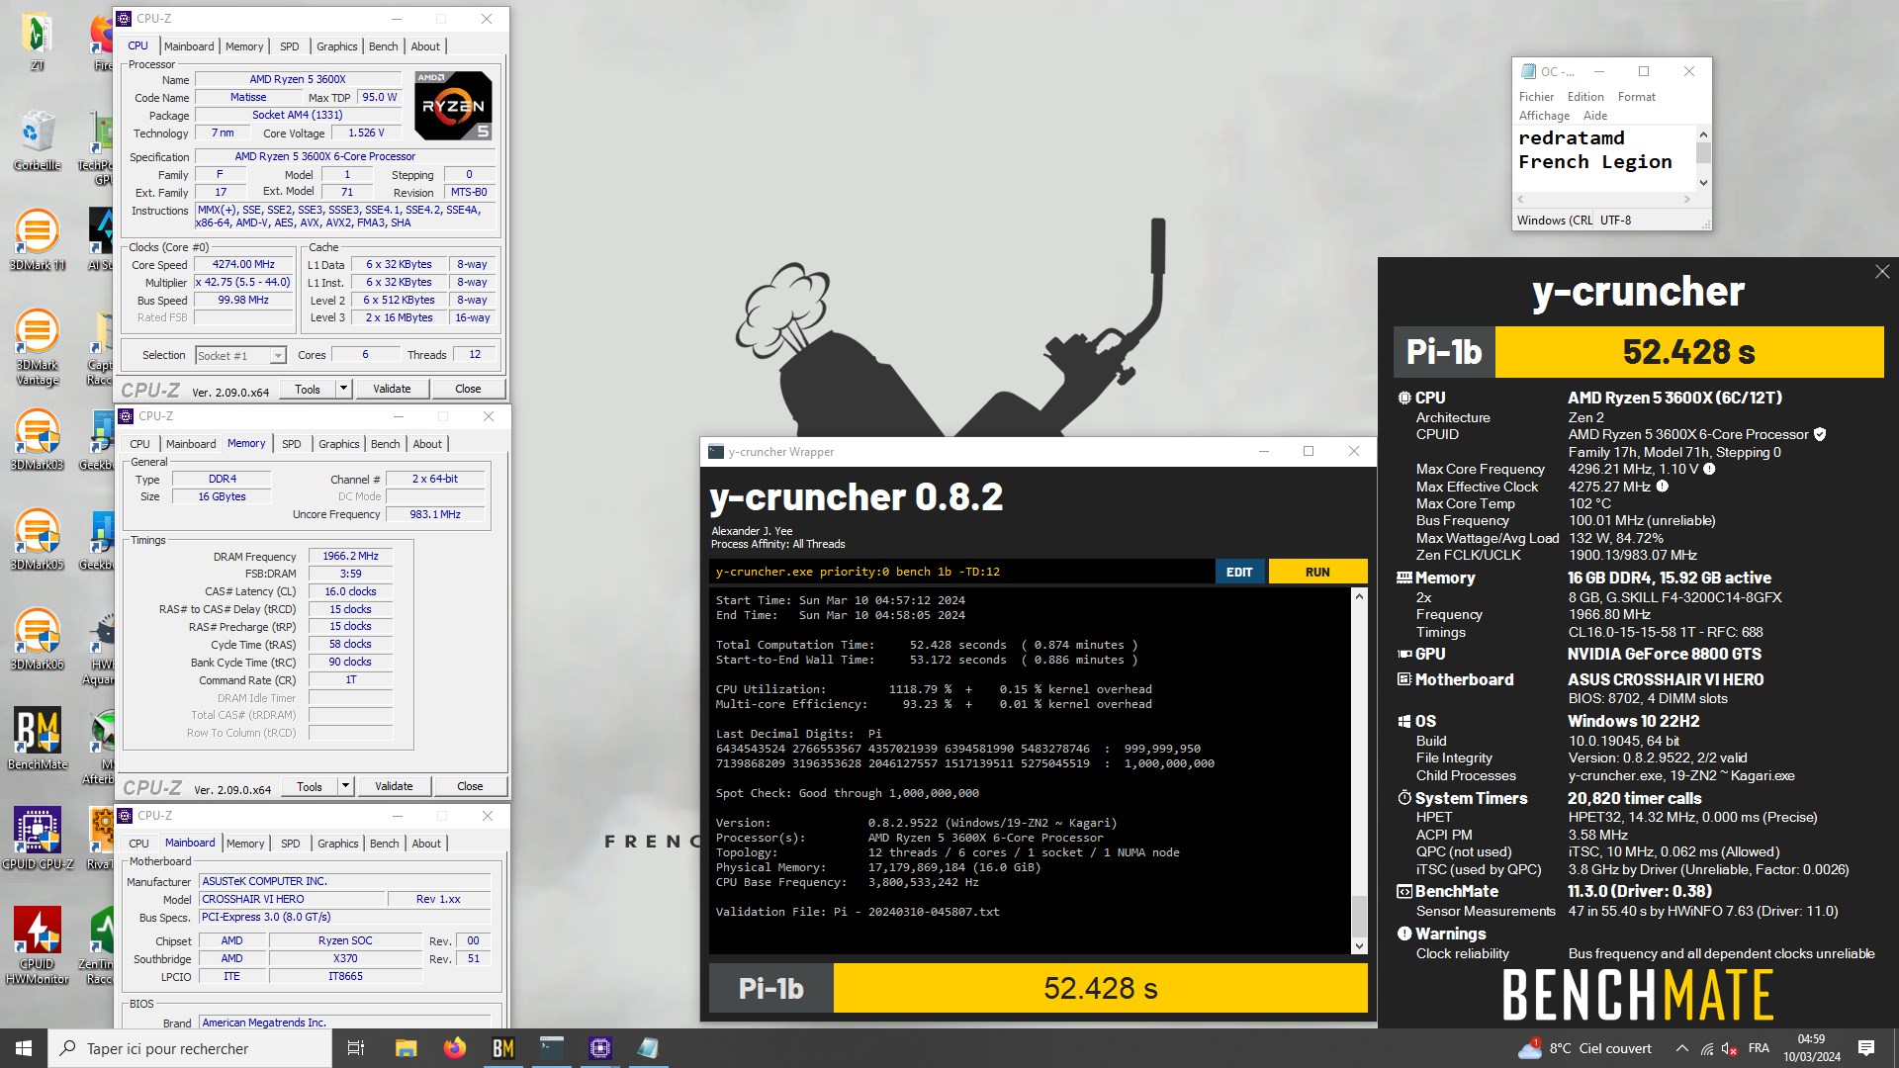
Task: Open the 3DMark03 desktop shortcut
Action: pyautogui.click(x=37, y=439)
